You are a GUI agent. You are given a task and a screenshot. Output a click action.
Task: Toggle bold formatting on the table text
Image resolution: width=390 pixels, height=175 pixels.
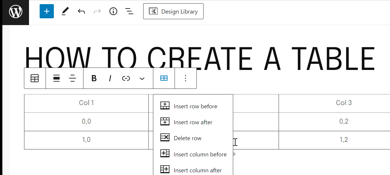coord(94,78)
